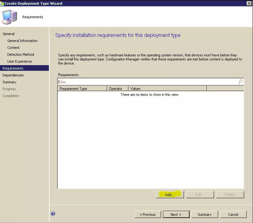Jump to the Dependencies step
253x223 pixels.
point(13,75)
